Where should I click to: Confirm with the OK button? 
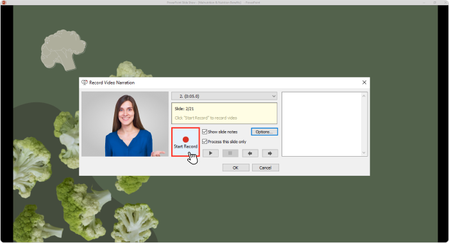coord(235,168)
